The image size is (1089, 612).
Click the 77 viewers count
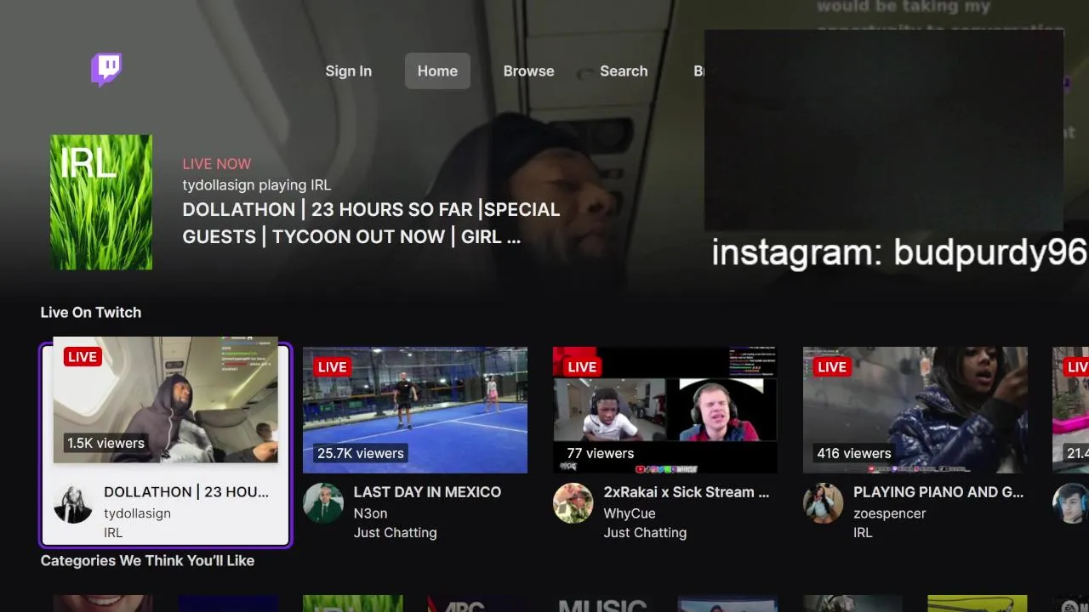tap(601, 453)
